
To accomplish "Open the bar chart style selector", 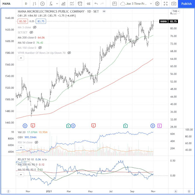I will point(34,4).
